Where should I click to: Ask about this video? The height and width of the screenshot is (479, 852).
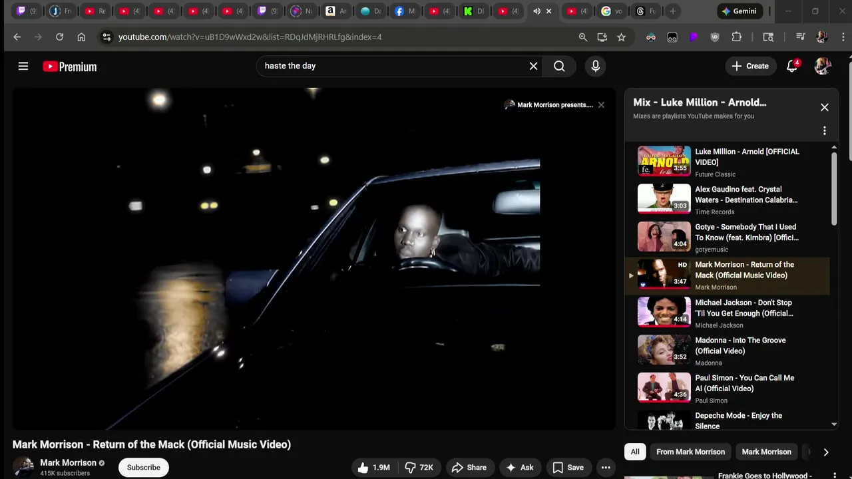tap(520, 468)
